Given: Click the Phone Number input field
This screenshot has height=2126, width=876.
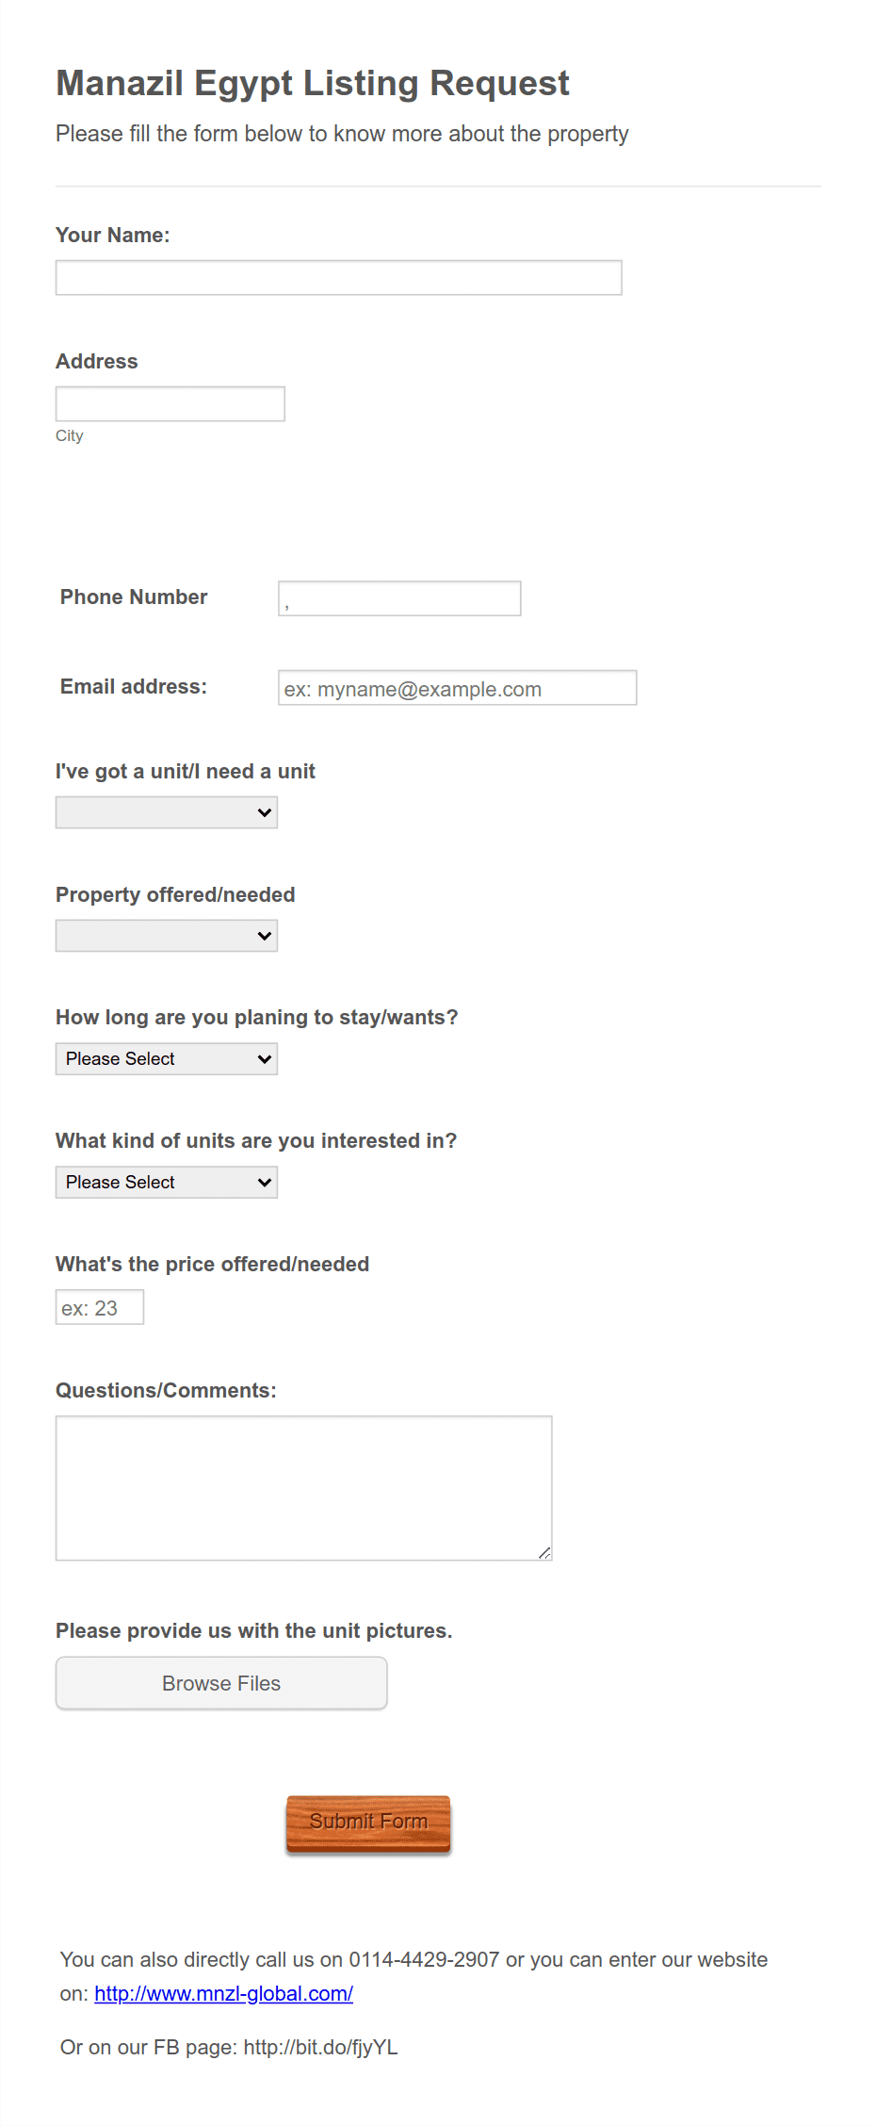Looking at the screenshot, I should [398, 597].
